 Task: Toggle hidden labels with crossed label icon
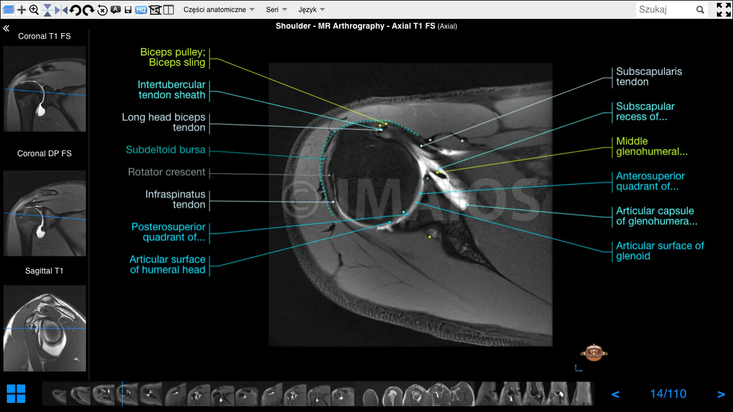tap(155, 9)
